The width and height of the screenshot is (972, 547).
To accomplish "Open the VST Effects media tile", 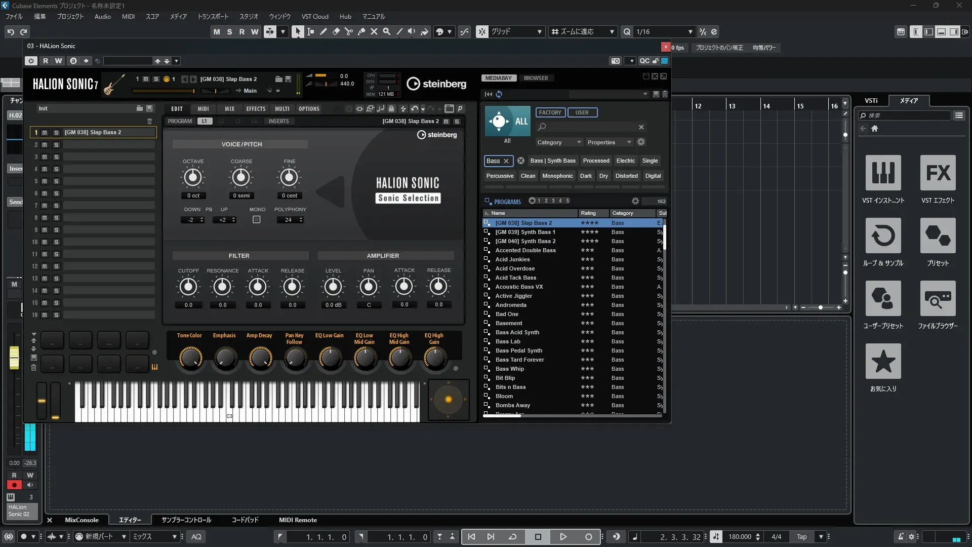I will point(938,173).
